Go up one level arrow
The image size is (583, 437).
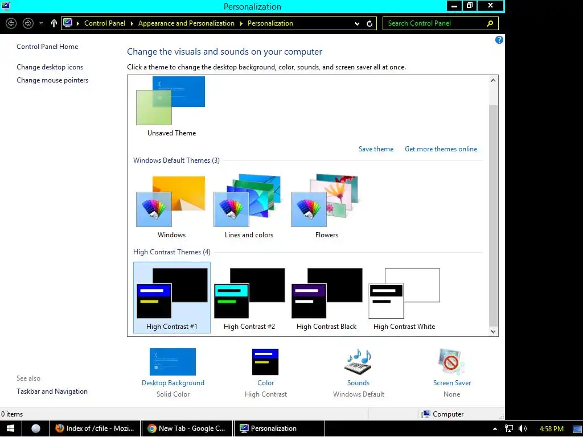(x=54, y=23)
